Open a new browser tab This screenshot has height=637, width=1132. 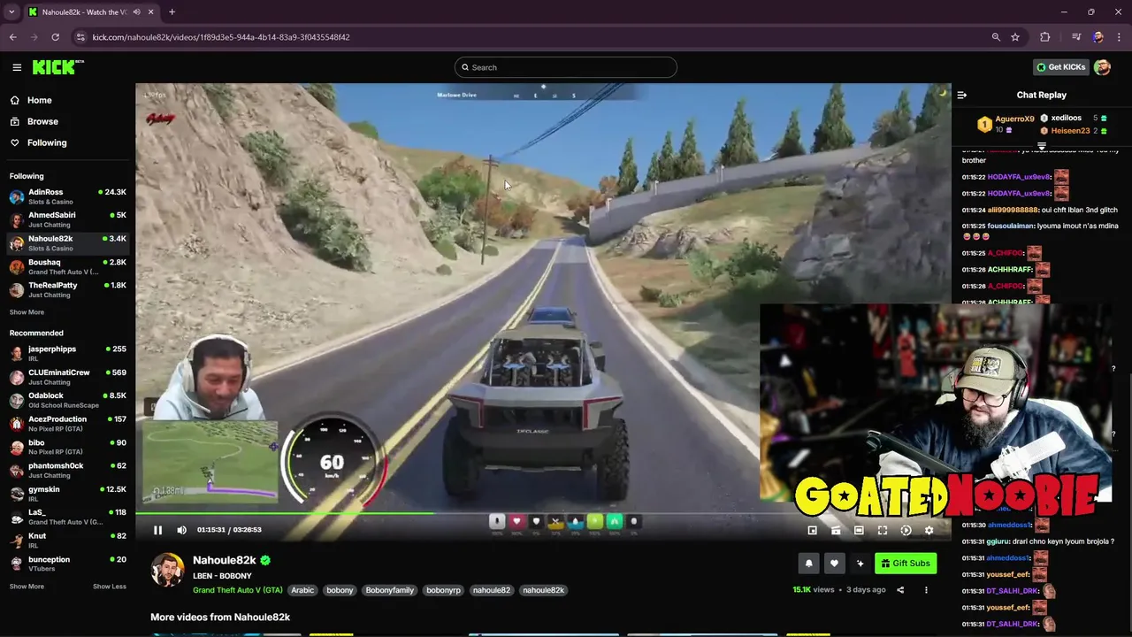172,12
